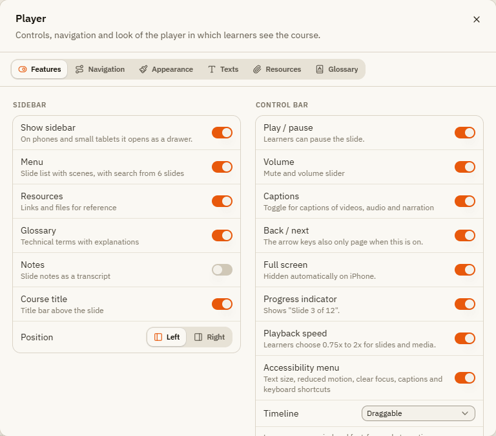The width and height of the screenshot is (496, 436).
Task: Open the Navigation tab
Action: click(100, 69)
